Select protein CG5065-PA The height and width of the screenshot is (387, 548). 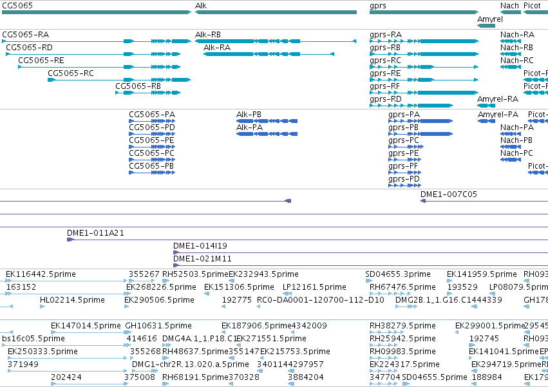pyautogui.click(x=152, y=121)
